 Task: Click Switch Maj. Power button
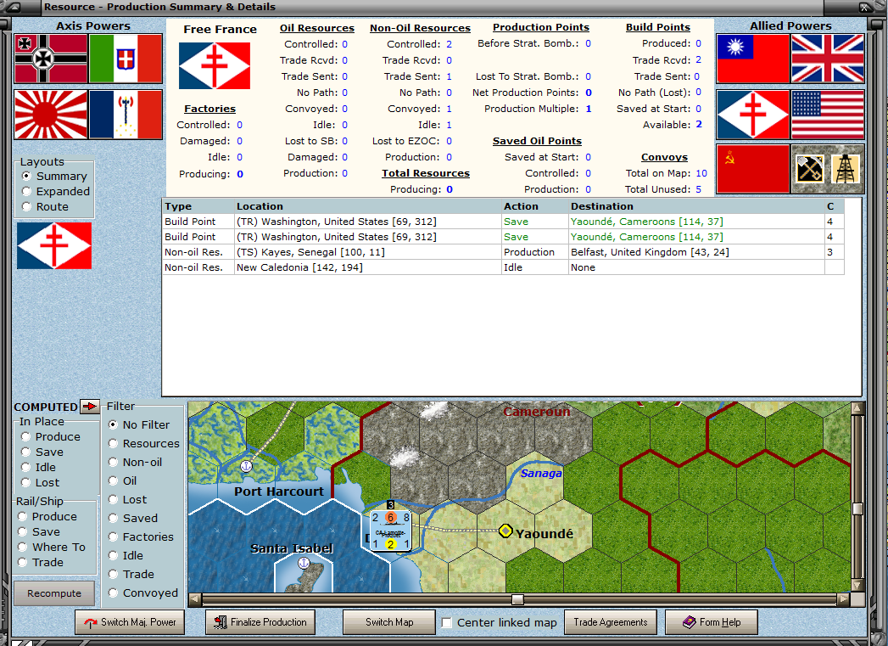130,622
